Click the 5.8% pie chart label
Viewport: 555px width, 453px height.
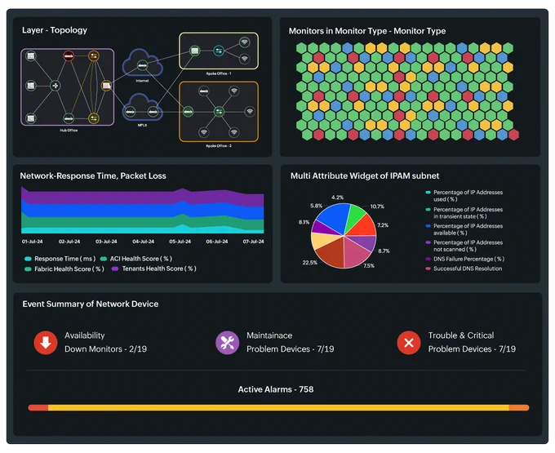tap(316, 206)
